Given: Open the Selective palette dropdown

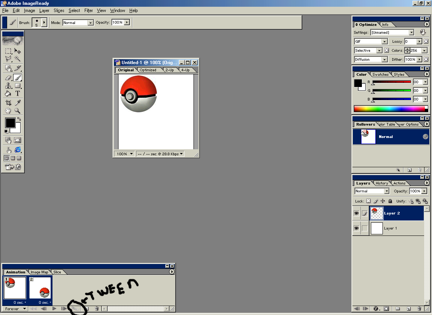Looking at the screenshot, I should (379, 50).
